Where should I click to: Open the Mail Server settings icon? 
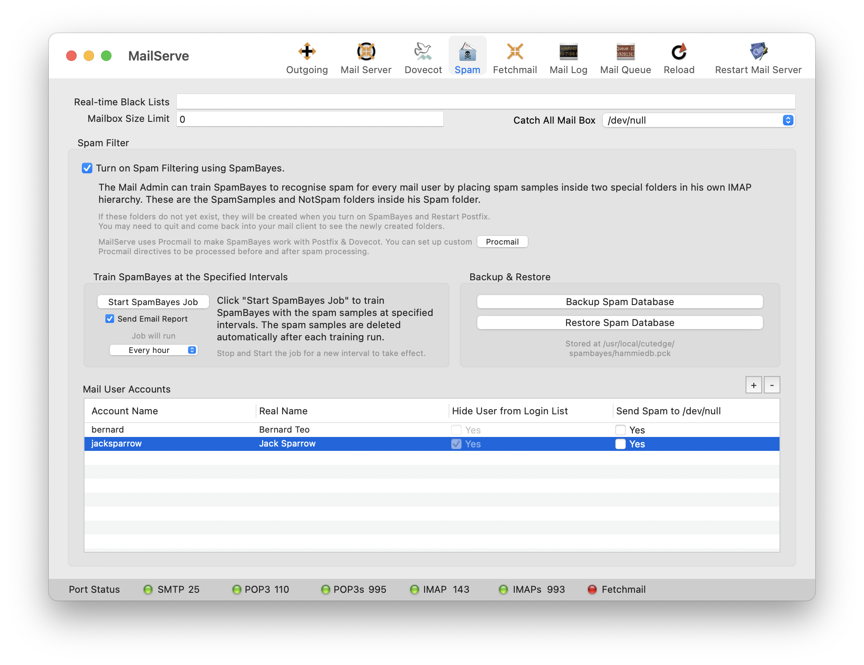coord(366,52)
